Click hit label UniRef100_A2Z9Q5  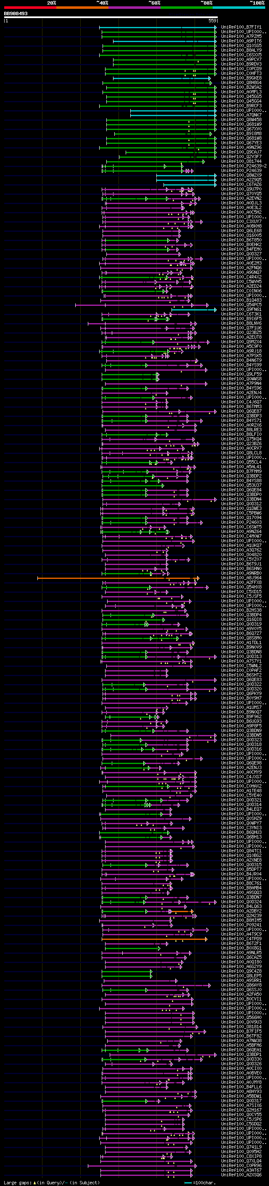tap(241, 180)
